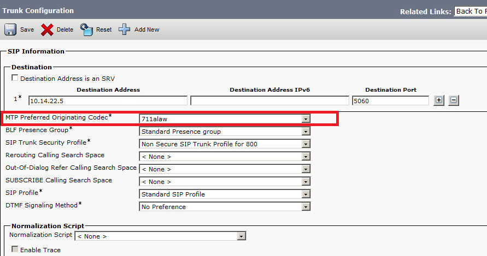Click the Save text button
487x256 pixels.
(x=27, y=29)
